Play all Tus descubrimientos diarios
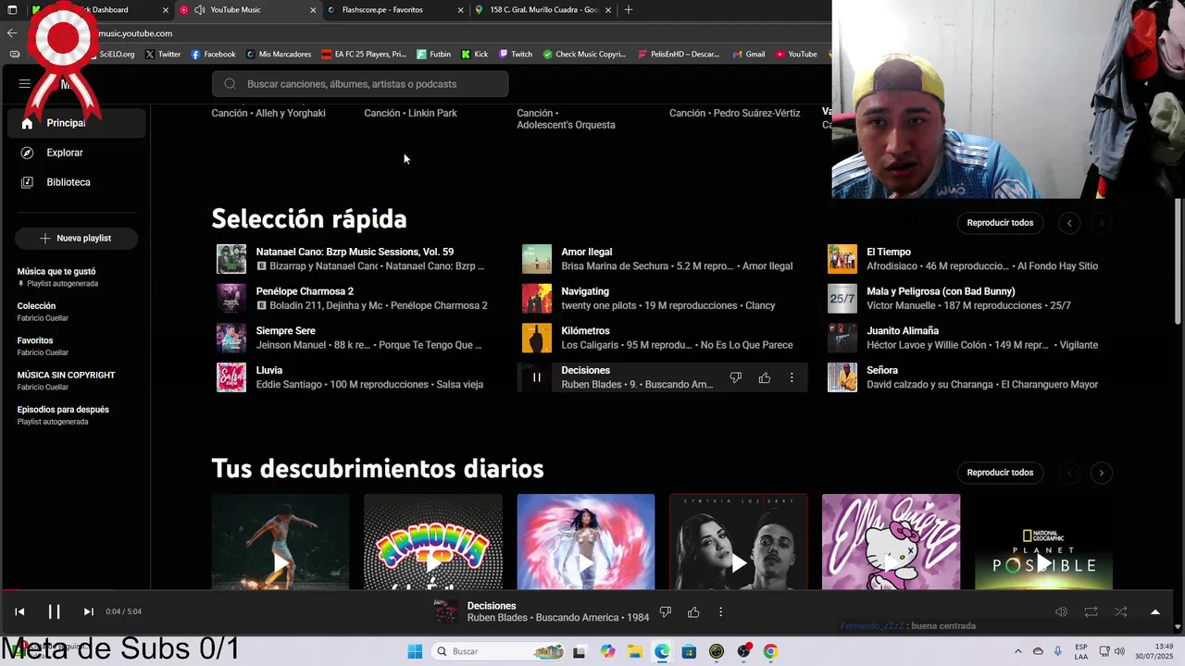 pos(1000,473)
